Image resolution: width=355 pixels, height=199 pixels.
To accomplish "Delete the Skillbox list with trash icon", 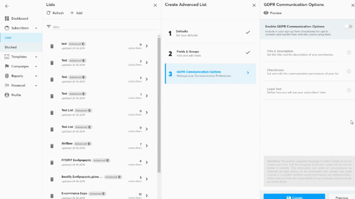I will pos(52,146).
